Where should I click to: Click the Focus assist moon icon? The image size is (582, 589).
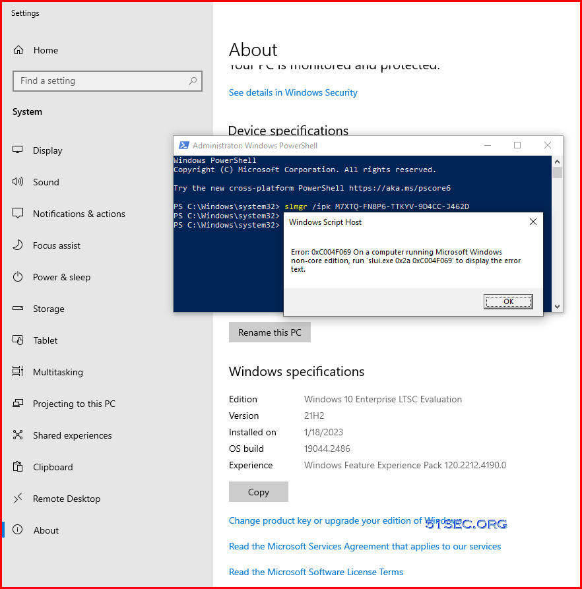[x=18, y=245]
